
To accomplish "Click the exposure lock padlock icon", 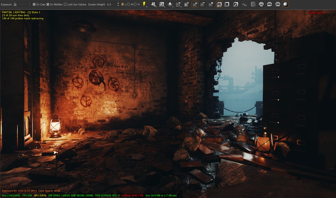I will coord(15,4).
